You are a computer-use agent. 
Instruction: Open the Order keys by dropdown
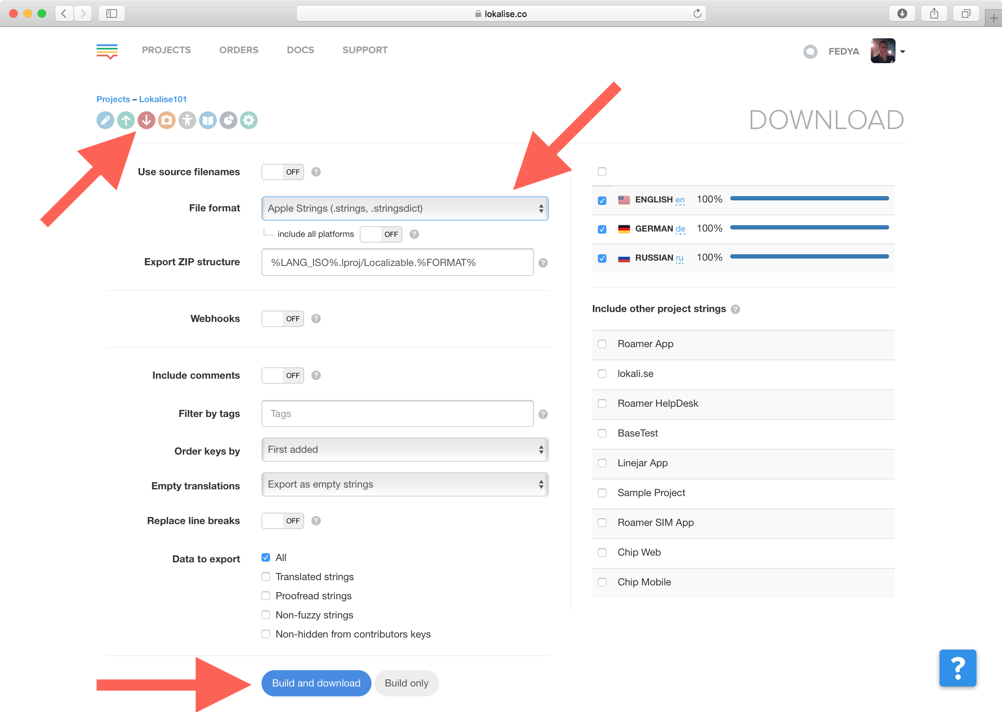[x=405, y=449]
